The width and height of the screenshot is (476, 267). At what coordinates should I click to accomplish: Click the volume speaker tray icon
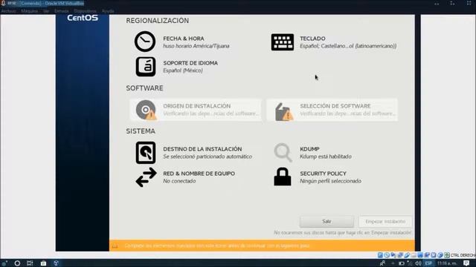pyautogui.click(x=418, y=263)
